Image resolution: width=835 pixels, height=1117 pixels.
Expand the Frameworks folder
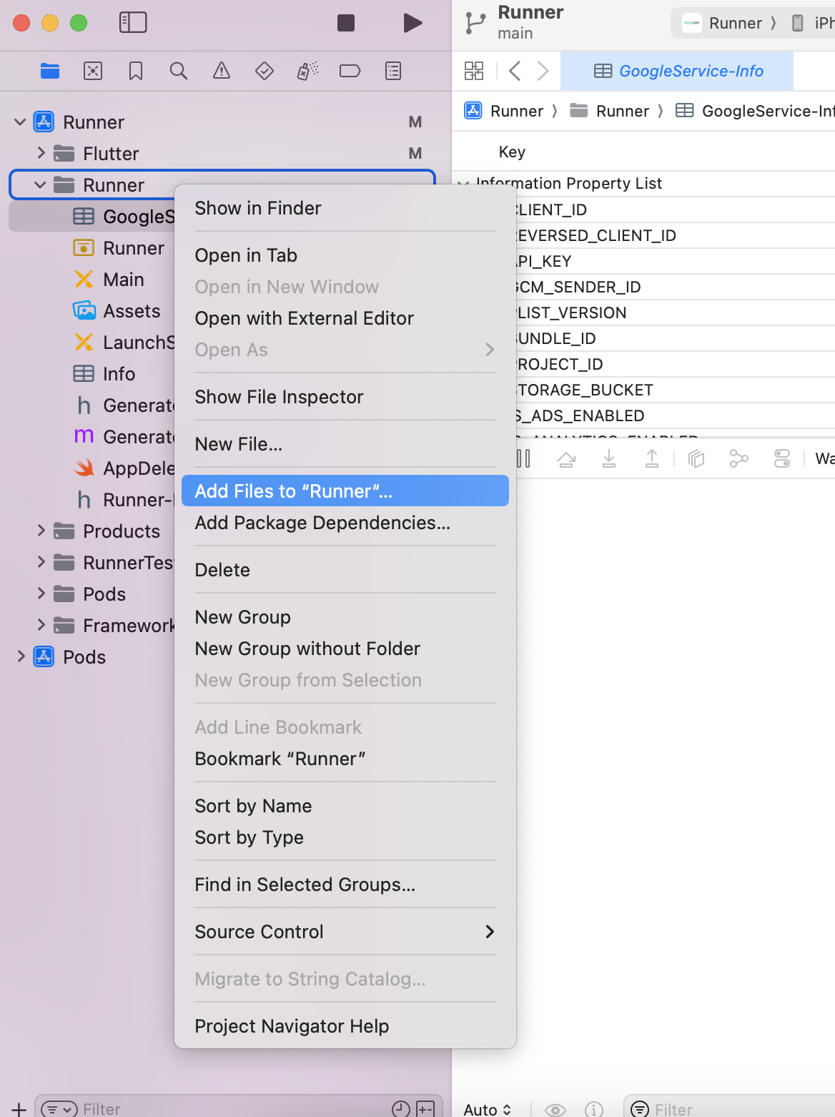coord(41,625)
